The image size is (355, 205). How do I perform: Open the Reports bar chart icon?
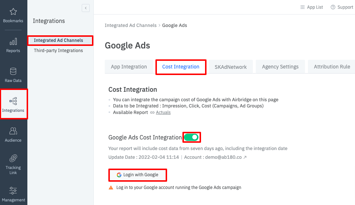(x=13, y=42)
